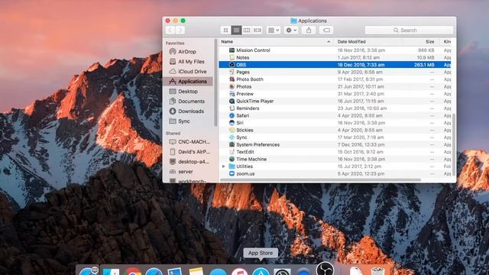Image resolution: width=489 pixels, height=275 pixels.
Task: Open All My Files in sidebar
Action: pyautogui.click(x=191, y=62)
